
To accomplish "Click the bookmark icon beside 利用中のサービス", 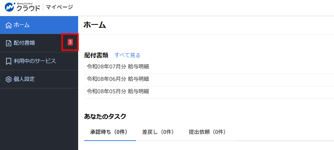I will [9, 61].
